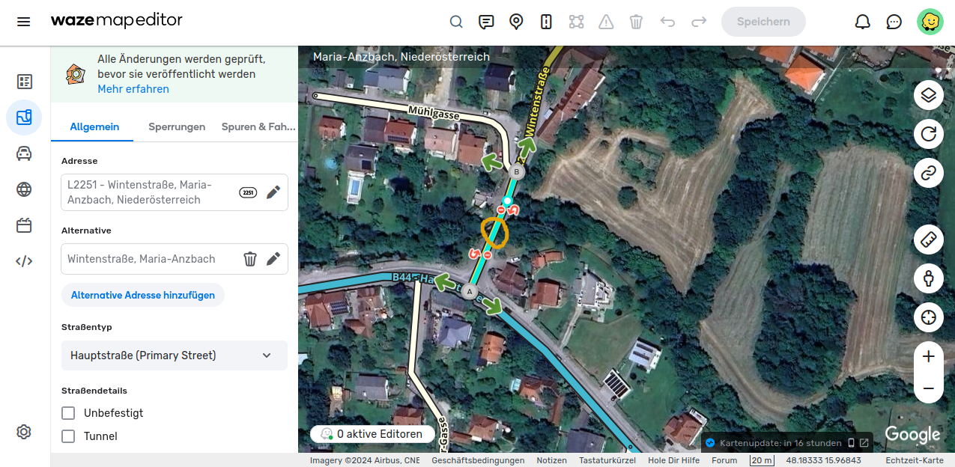Switch to the Sperrungen tab
Image resolution: width=955 pixels, height=467 pixels.
point(177,126)
